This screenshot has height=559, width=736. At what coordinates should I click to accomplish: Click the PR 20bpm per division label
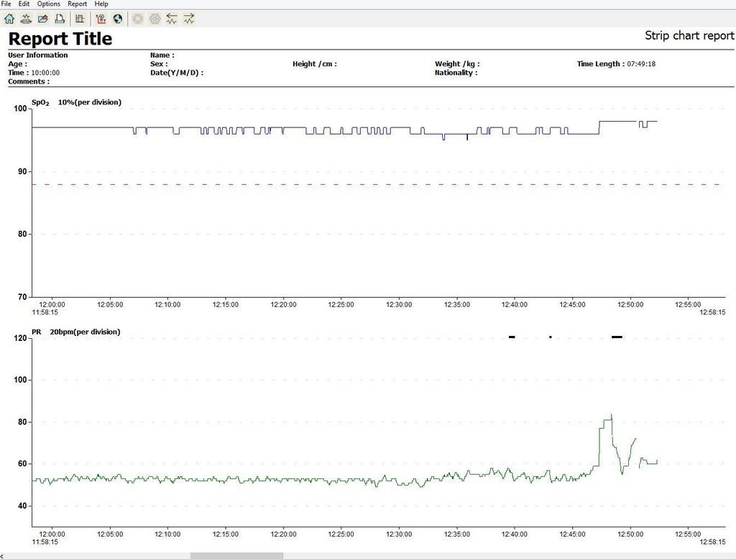click(75, 332)
